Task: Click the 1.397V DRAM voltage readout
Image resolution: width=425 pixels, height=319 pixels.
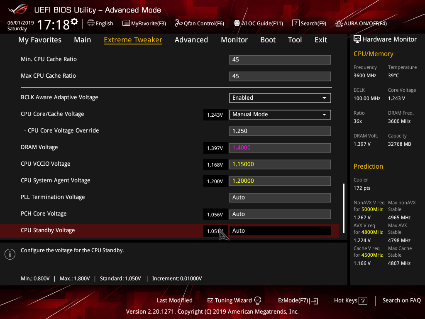Action: 215,148
